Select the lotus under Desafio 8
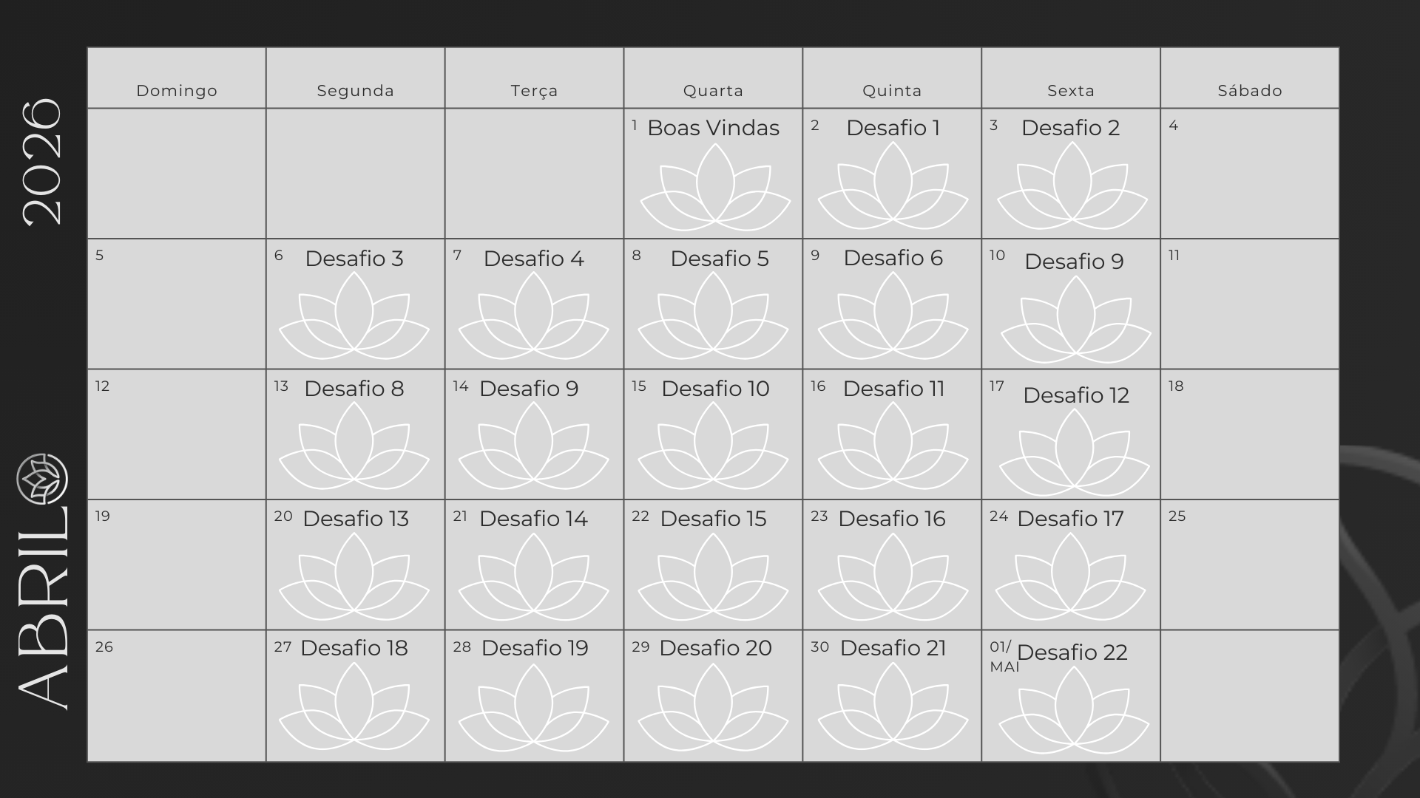 click(354, 448)
